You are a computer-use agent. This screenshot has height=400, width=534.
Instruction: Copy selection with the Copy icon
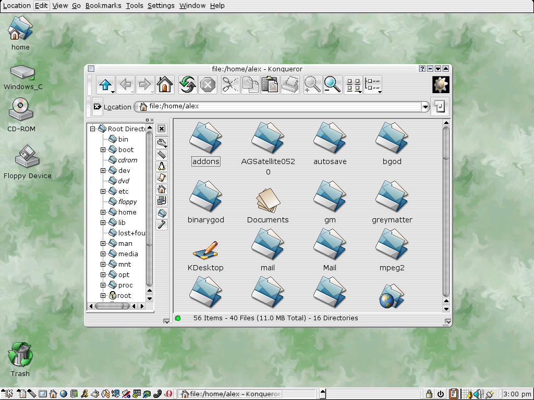coord(250,85)
